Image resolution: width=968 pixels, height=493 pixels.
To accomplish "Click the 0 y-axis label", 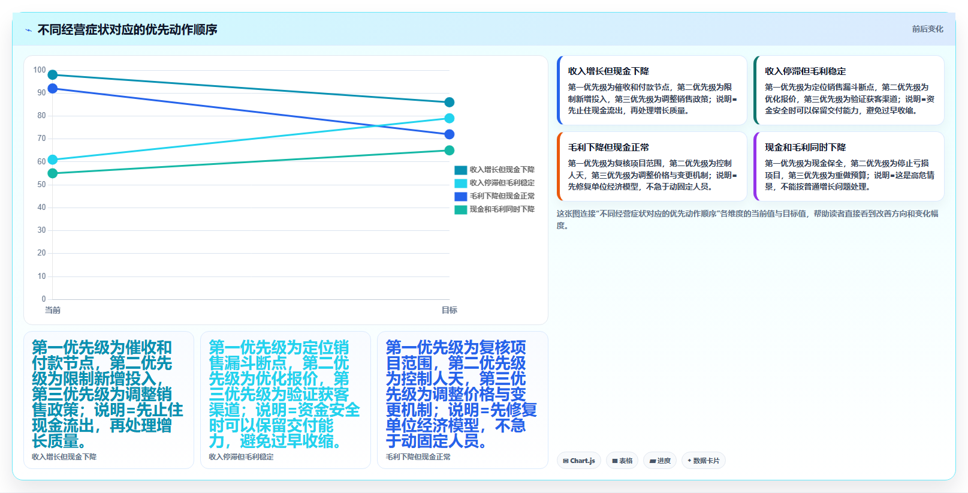I will pos(44,299).
